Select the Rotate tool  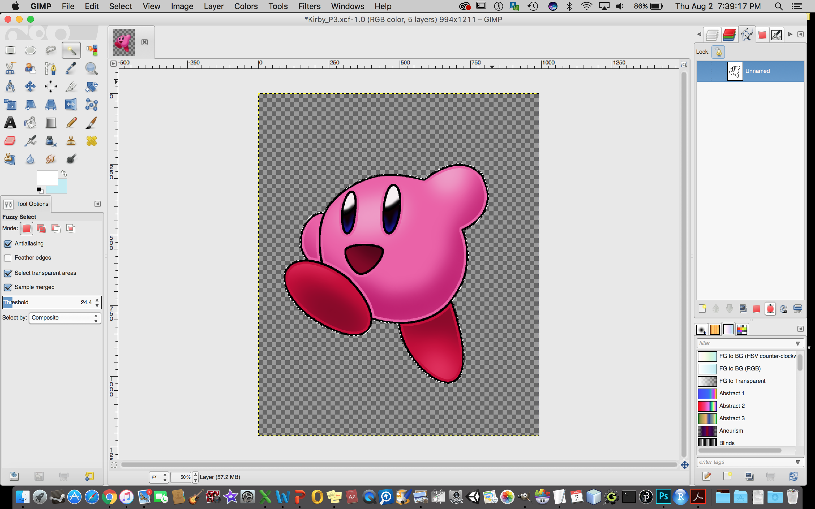click(92, 87)
